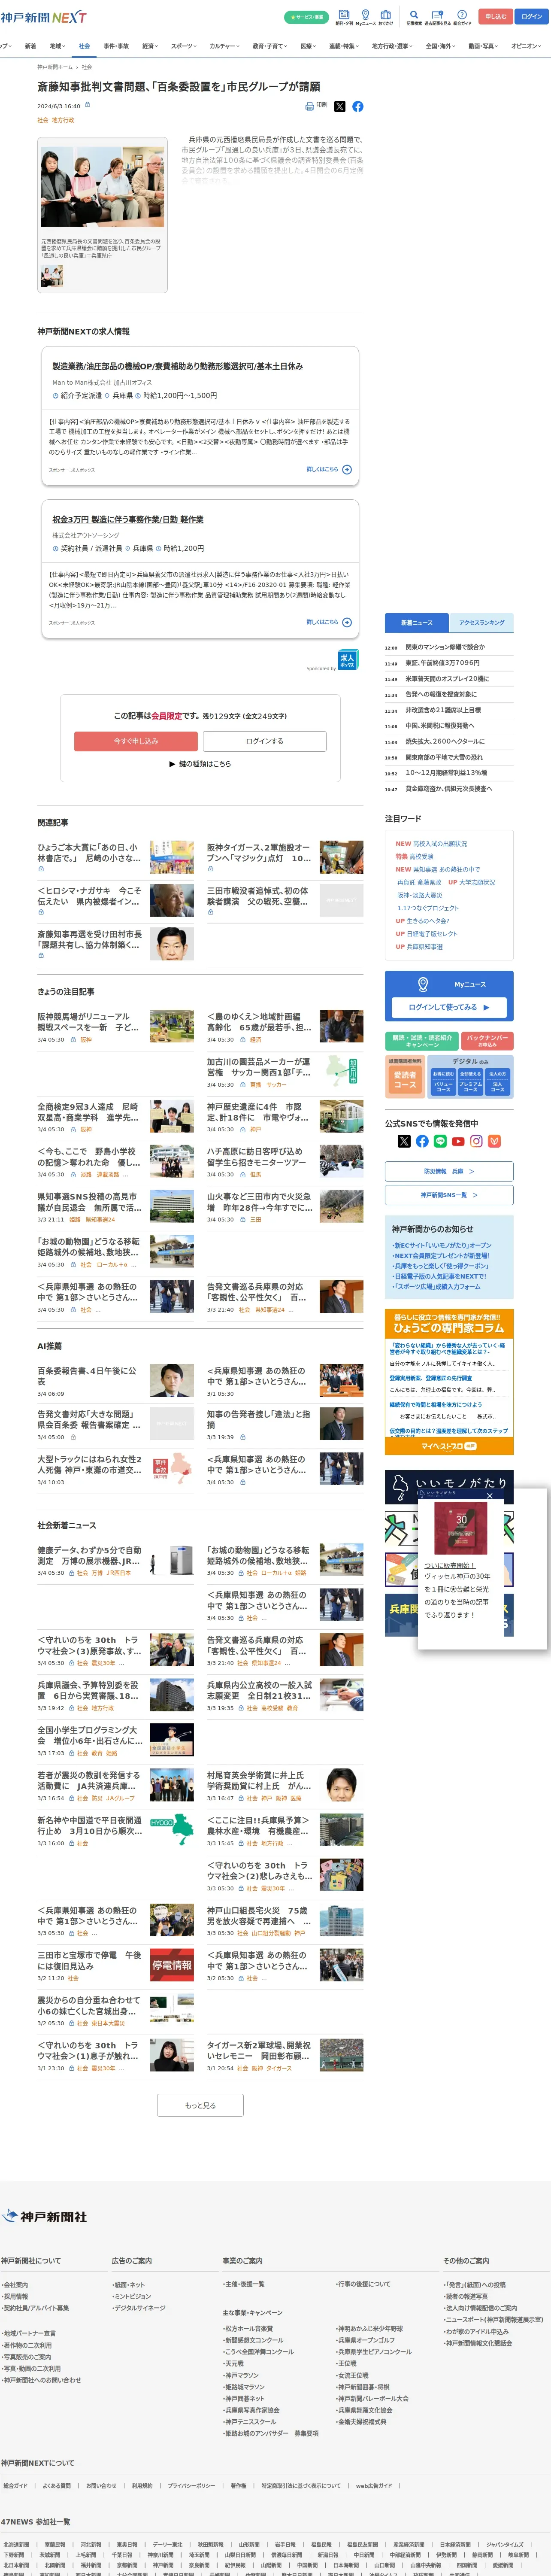Click the 防災情報 兵庫 button
551x2576 pixels.
pos(449,1171)
